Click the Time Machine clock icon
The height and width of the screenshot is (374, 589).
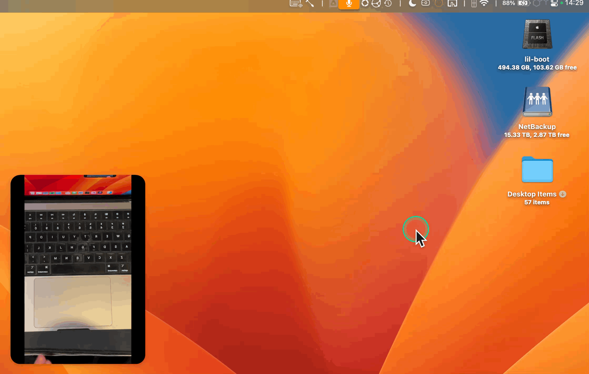(388, 4)
